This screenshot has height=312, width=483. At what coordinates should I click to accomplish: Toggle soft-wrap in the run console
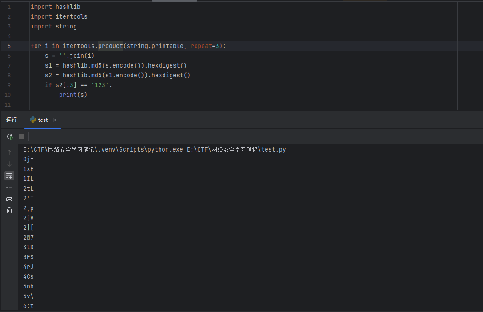pos(9,176)
